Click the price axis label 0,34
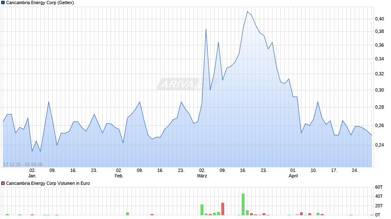The width and height of the screenshot is (391, 219). pos(379,59)
